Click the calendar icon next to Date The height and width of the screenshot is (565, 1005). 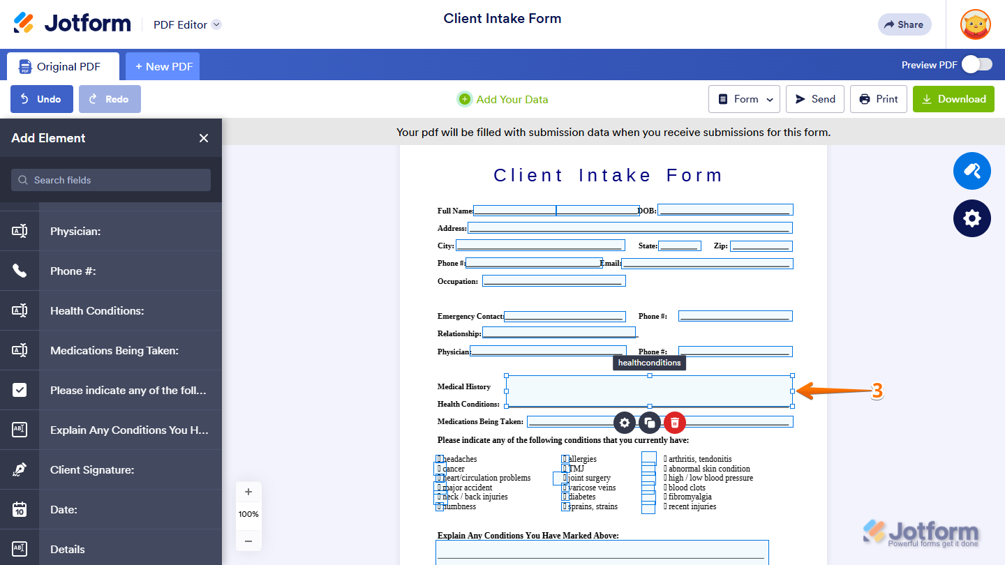pyautogui.click(x=20, y=509)
